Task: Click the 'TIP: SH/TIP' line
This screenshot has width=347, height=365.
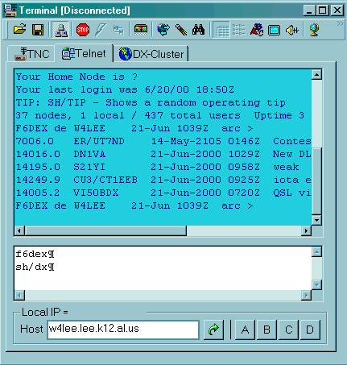Action: [151, 102]
